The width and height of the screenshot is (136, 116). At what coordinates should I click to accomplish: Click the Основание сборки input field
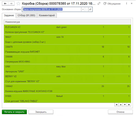(x=52, y=9)
